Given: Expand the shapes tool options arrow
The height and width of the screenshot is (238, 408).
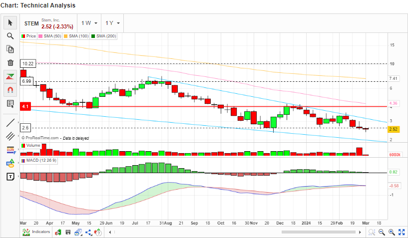Looking at the screenshot, I should [x=18, y=163].
